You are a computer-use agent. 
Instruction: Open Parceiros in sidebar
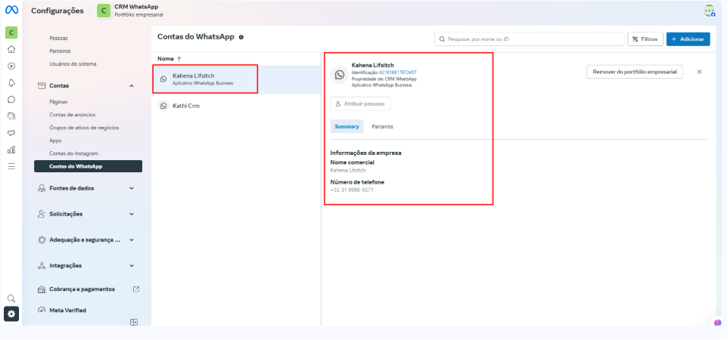pos(60,51)
